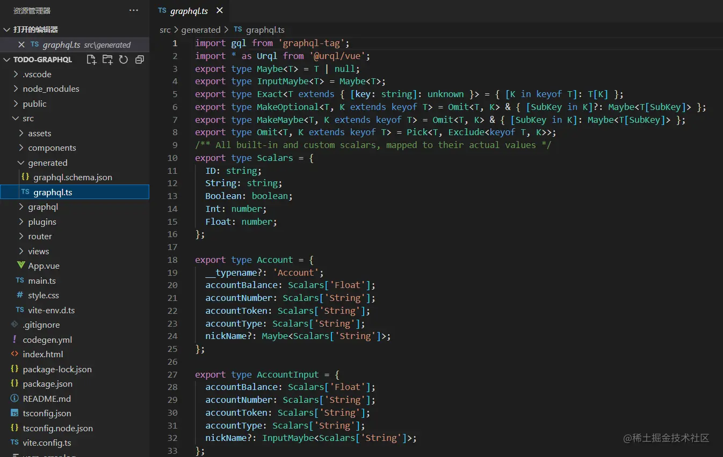Viewport: 723px width, 457px height.
Task: Expand the assets folder
Action: click(x=21, y=133)
